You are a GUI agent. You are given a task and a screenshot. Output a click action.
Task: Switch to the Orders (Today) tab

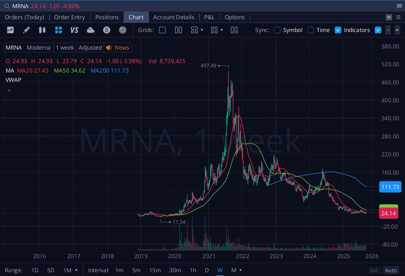[24, 17]
